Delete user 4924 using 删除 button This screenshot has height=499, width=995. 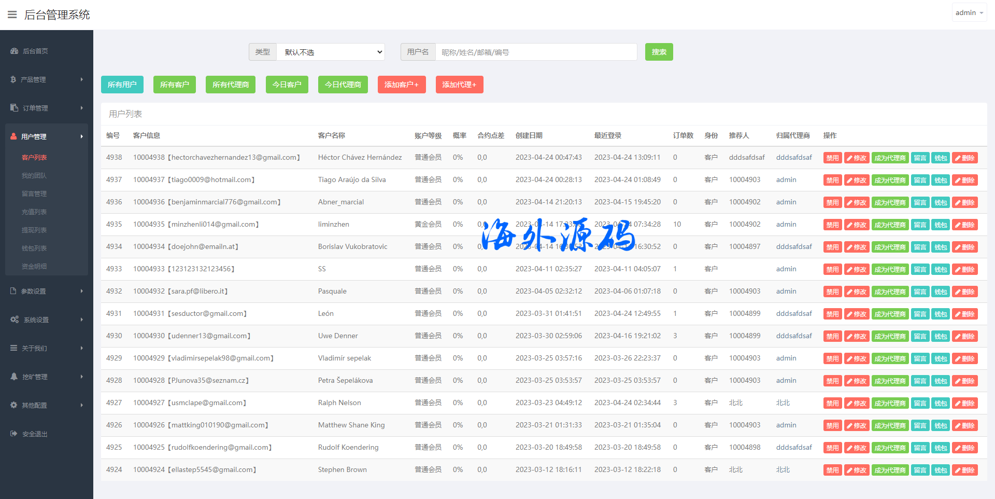coord(964,470)
